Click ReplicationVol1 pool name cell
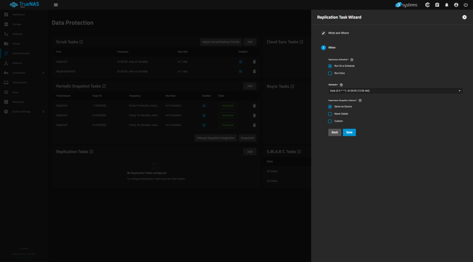Viewport: 473px width, 262px height. tap(66, 71)
